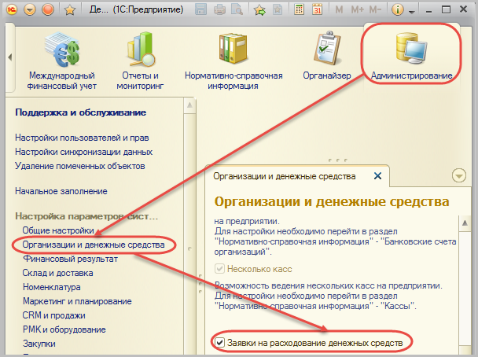Open Нормативно-справочная информация section
Image resolution: width=478 pixels, height=357 pixels.
click(233, 55)
